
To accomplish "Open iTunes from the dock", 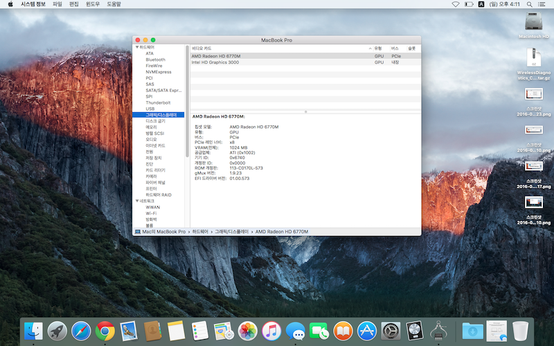I will pos(271,331).
